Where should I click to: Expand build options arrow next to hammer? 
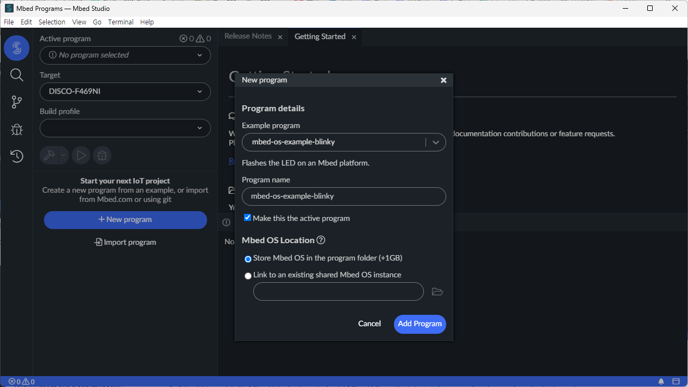click(x=63, y=155)
